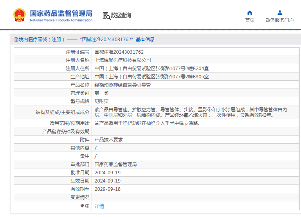Click the 注册人住所 row label
The width and height of the screenshot is (301, 217).
(x=78, y=69)
